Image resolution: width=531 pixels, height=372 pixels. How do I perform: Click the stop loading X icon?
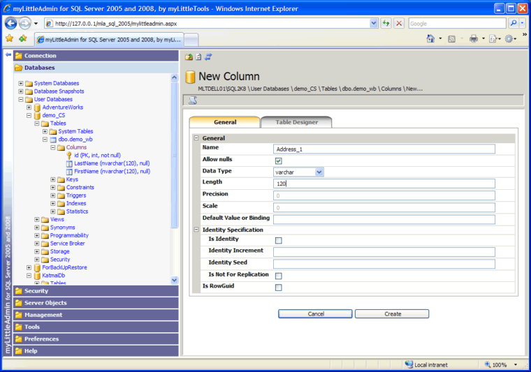click(x=399, y=23)
